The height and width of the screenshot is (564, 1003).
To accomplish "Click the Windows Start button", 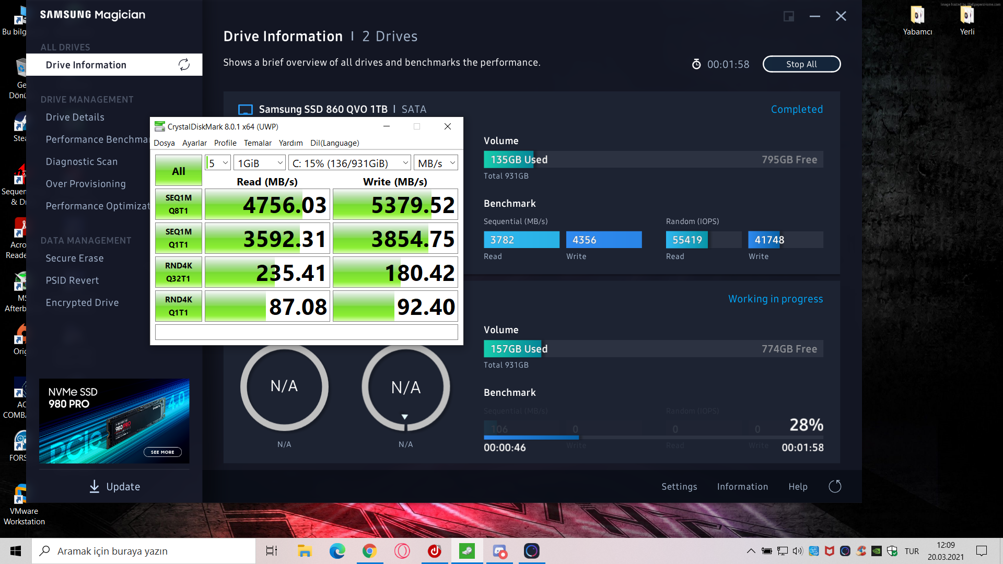I will 16,551.
